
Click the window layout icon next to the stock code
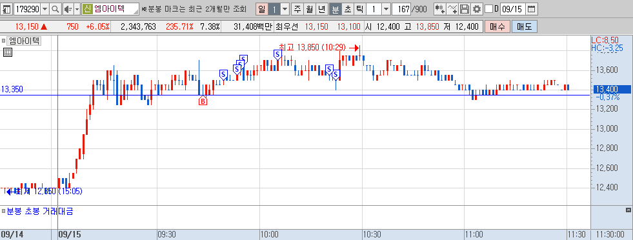7,9
